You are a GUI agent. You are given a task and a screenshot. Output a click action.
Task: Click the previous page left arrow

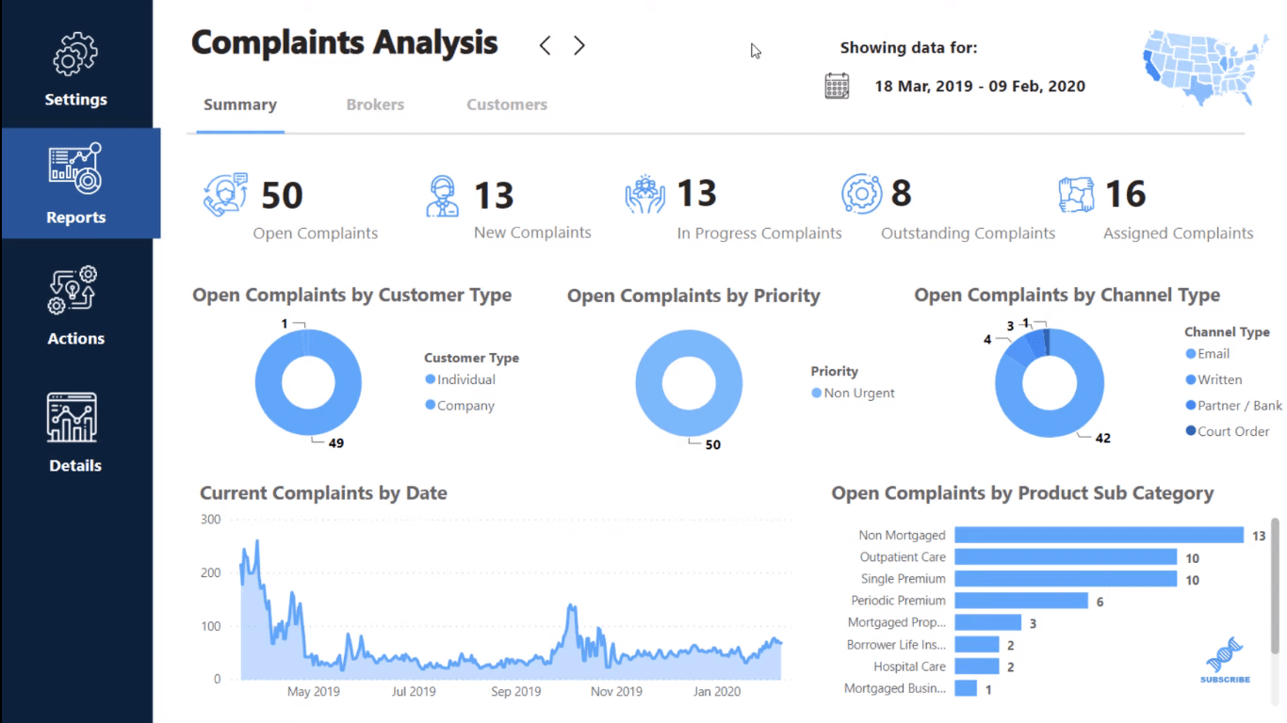pyautogui.click(x=545, y=45)
